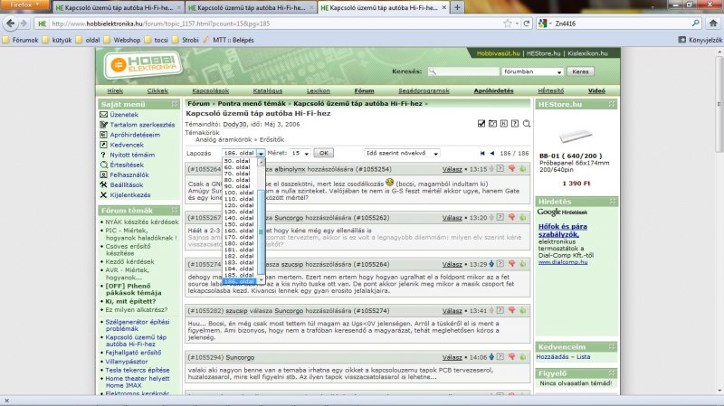
Task: Open the Videó menu item
Action: point(596,91)
